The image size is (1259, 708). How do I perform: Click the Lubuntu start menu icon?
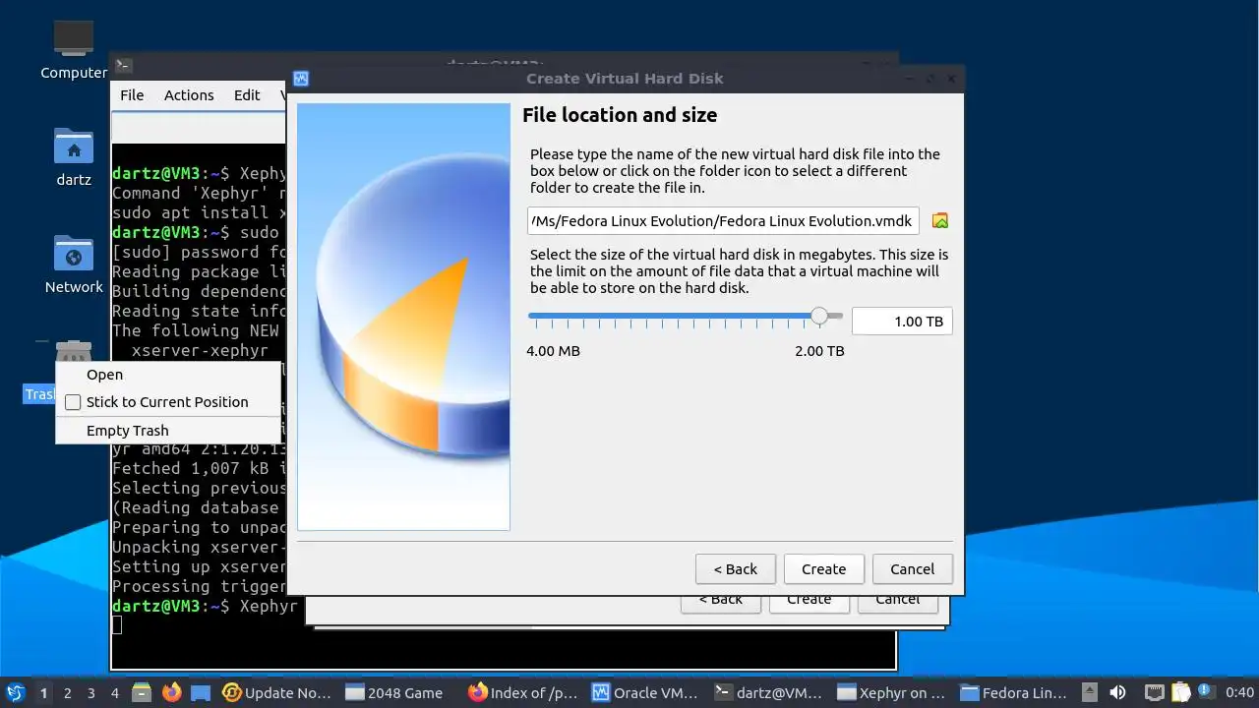click(x=16, y=692)
